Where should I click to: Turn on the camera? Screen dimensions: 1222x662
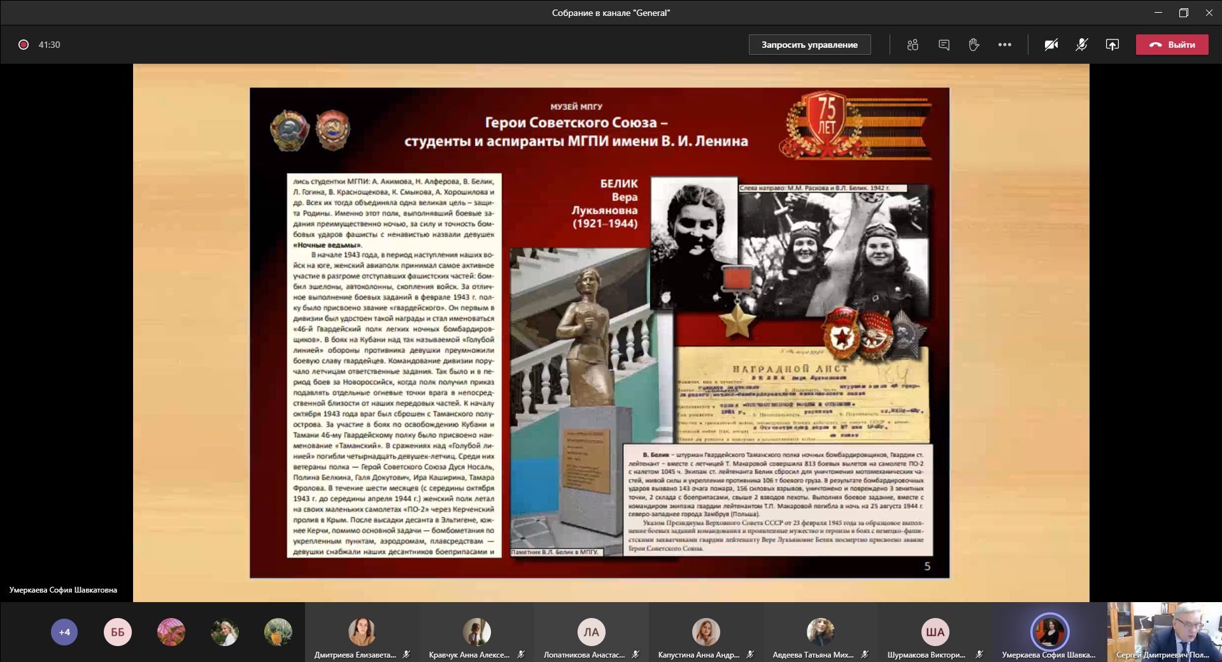coord(1051,45)
